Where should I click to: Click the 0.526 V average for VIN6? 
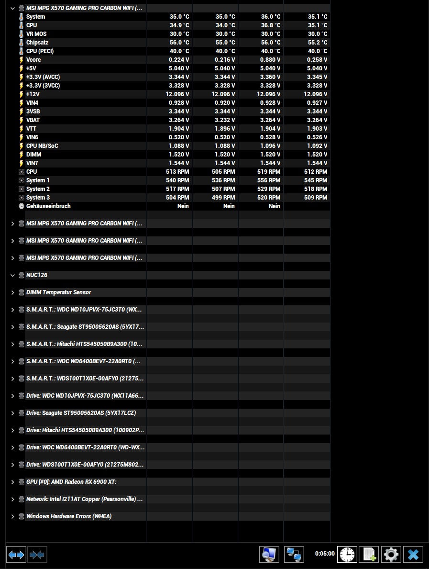tap(317, 137)
